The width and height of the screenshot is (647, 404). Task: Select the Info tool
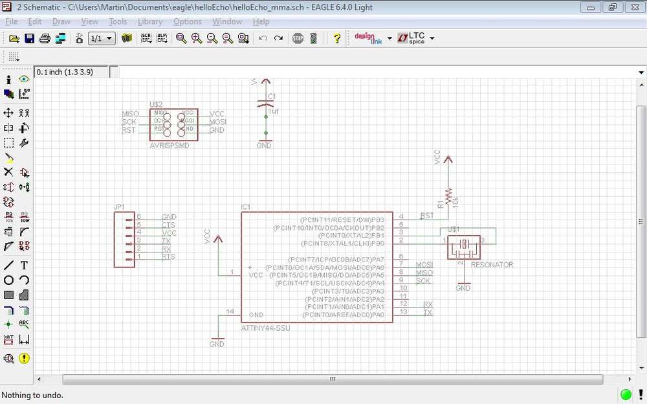click(8, 80)
